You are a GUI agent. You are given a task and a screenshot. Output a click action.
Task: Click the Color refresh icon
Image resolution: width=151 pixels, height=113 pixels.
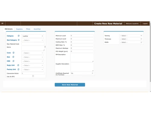[14, 53]
